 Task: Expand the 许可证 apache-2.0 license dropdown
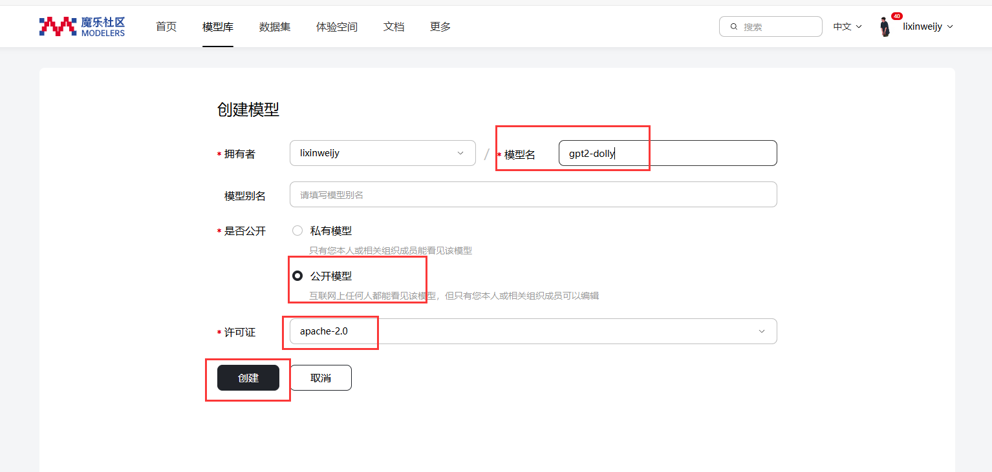click(533, 331)
